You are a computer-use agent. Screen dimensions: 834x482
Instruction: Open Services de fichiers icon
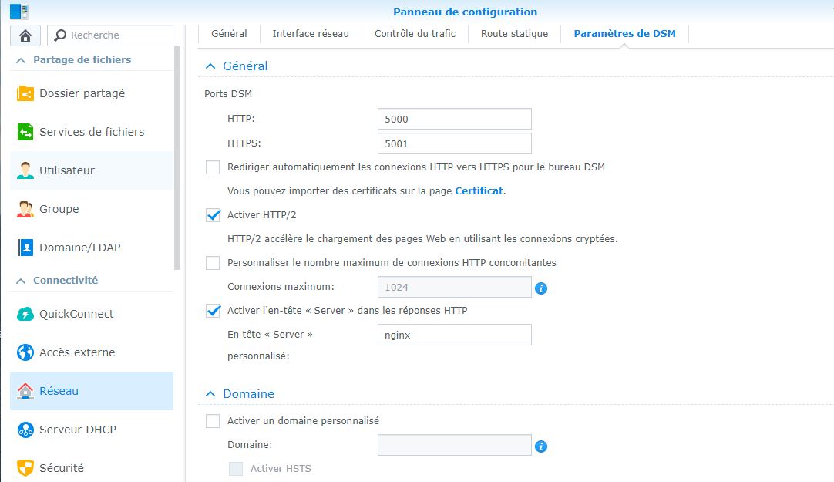[25, 132]
